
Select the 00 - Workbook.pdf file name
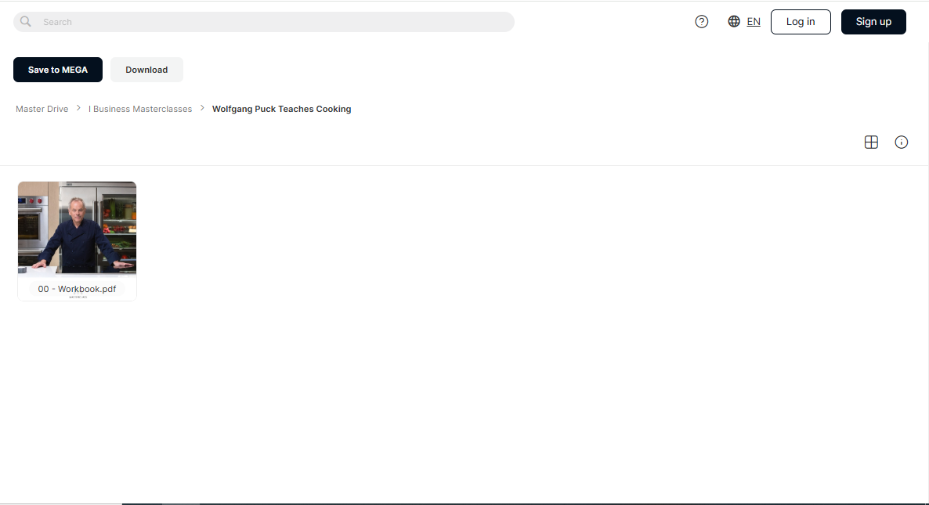tap(77, 289)
